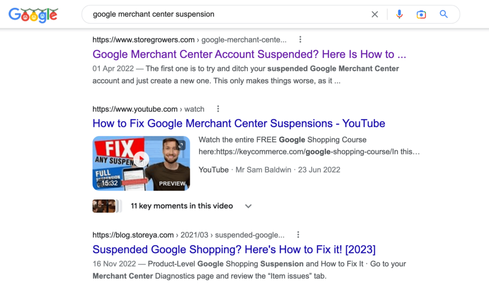Viewport: 489px width, 292px height.
Task: Play the video via the play button overlay
Action: coord(141,159)
